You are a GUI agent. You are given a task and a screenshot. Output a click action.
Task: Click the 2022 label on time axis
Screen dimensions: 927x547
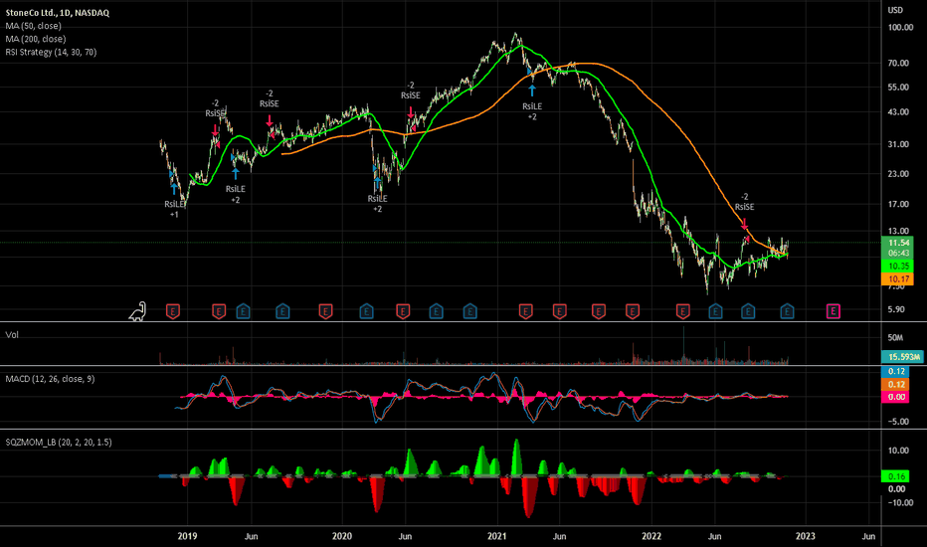click(x=651, y=536)
